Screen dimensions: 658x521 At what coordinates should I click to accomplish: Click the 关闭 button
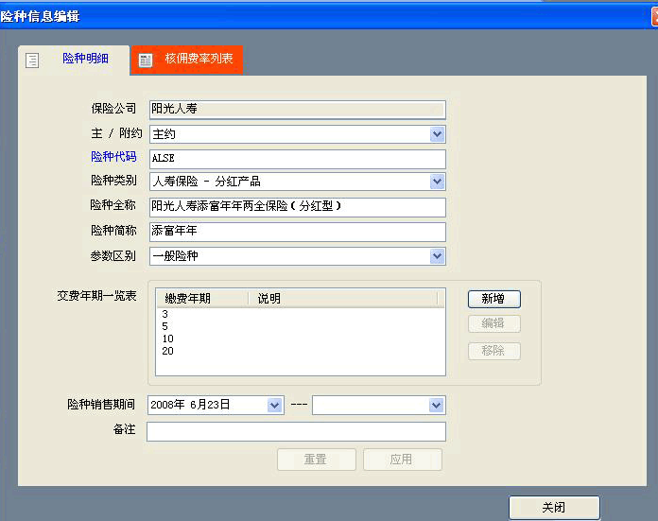tap(554, 508)
